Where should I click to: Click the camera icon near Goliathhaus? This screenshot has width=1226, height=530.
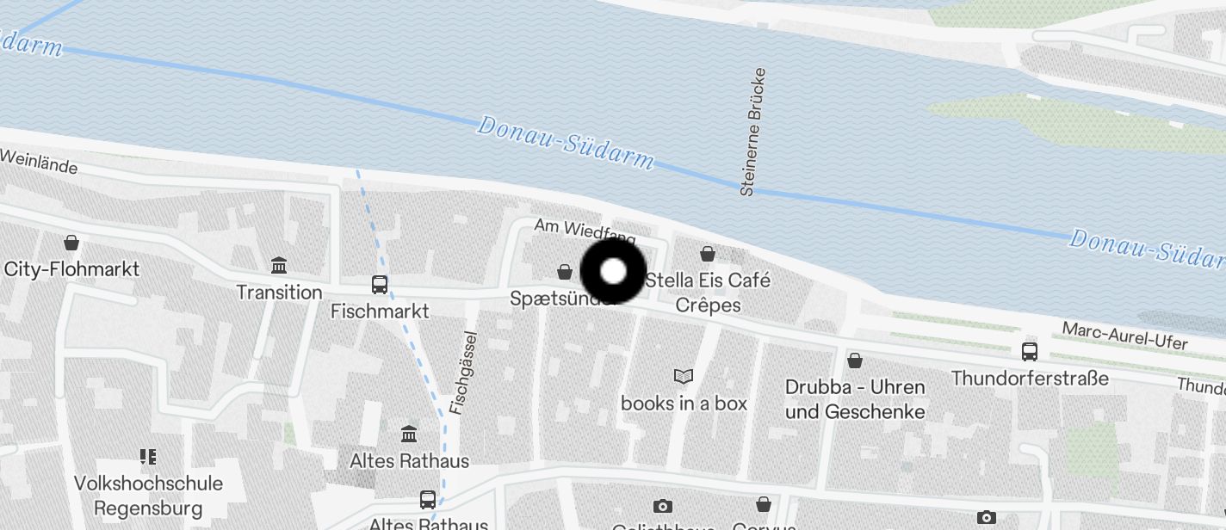(662, 505)
